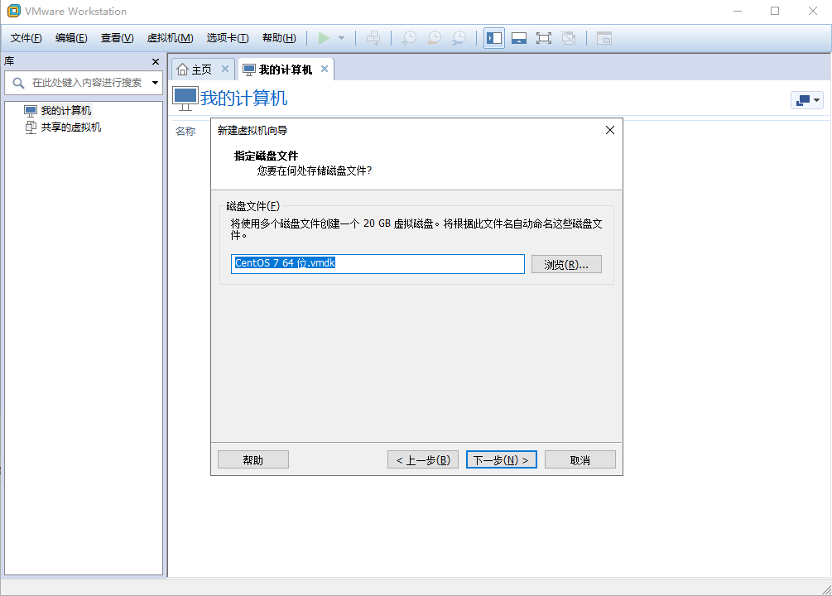Image resolution: width=832 pixels, height=596 pixels.
Task: Toggle the library sidebar view icon
Action: click(x=494, y=38)
